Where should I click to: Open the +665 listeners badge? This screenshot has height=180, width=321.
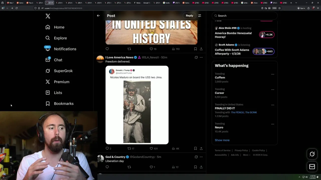click(x=263, y=51)
